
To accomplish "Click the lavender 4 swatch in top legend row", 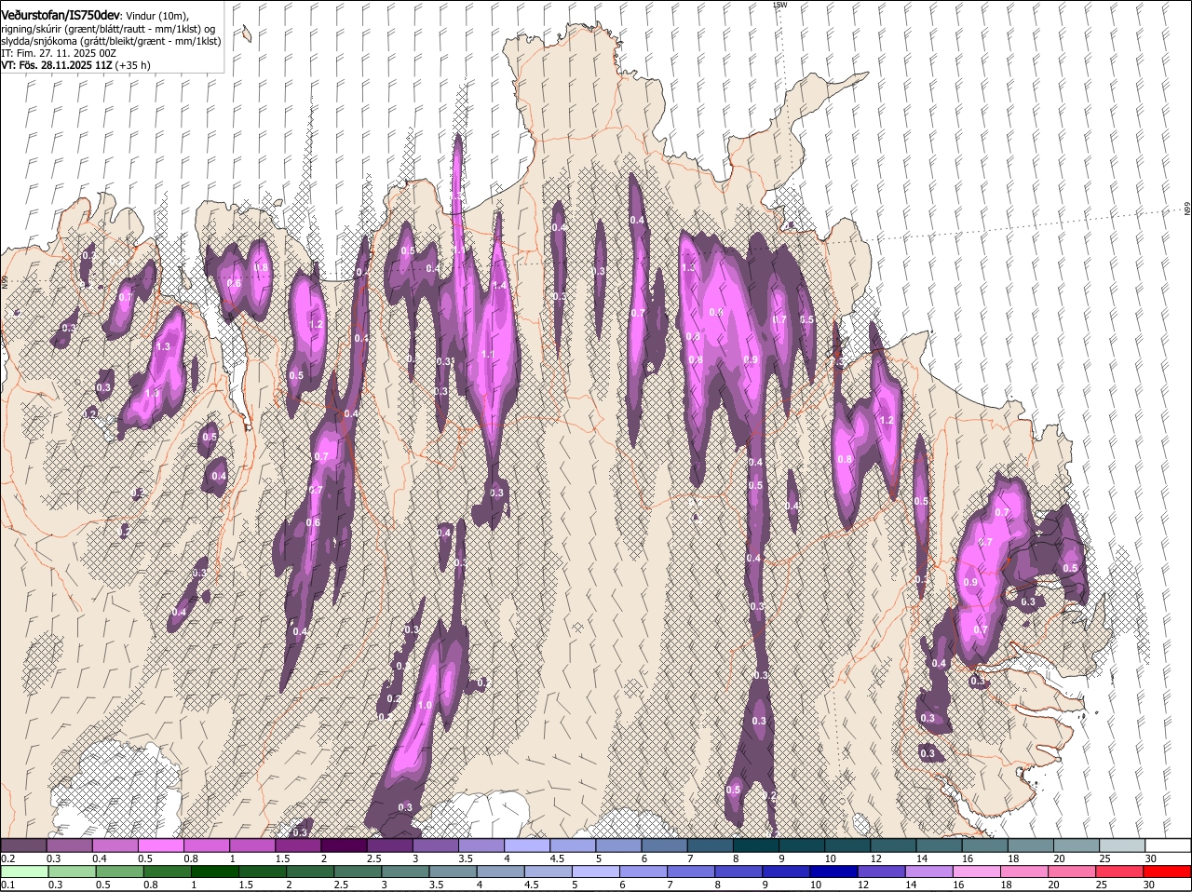I will click(526, 845).
